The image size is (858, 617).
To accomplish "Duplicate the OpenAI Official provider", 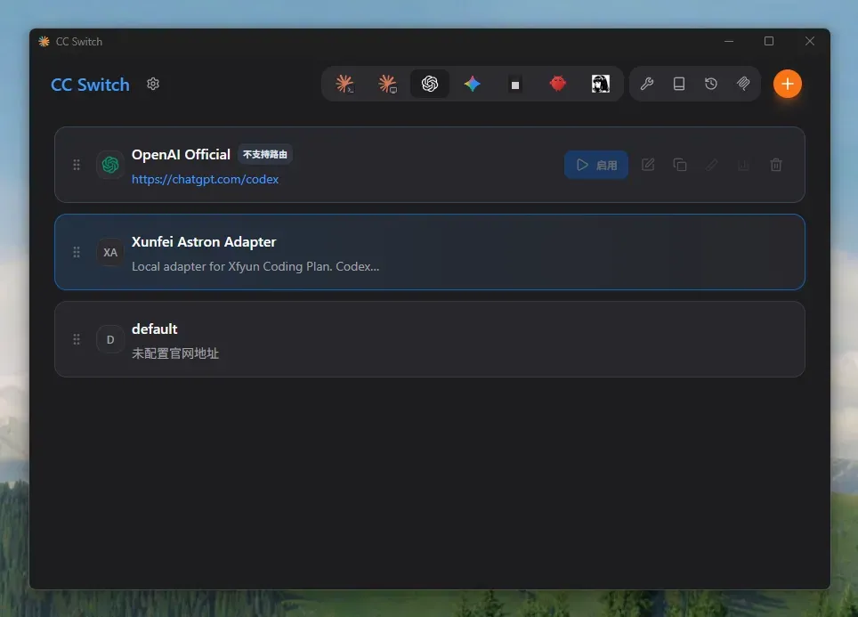I will tap(680, 165).
